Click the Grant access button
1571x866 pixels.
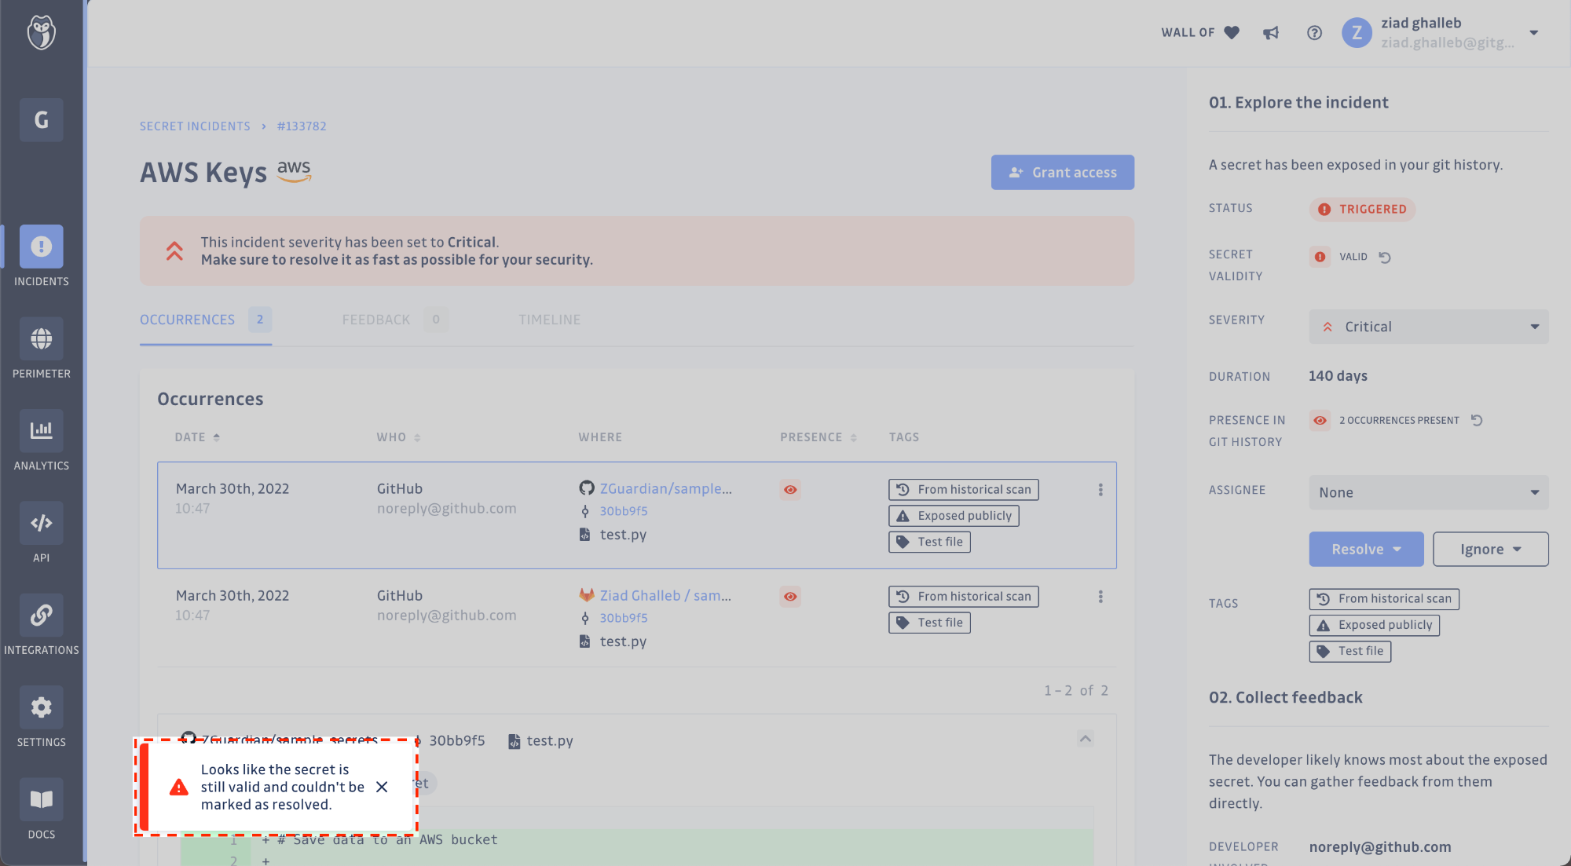(1062, 172)
